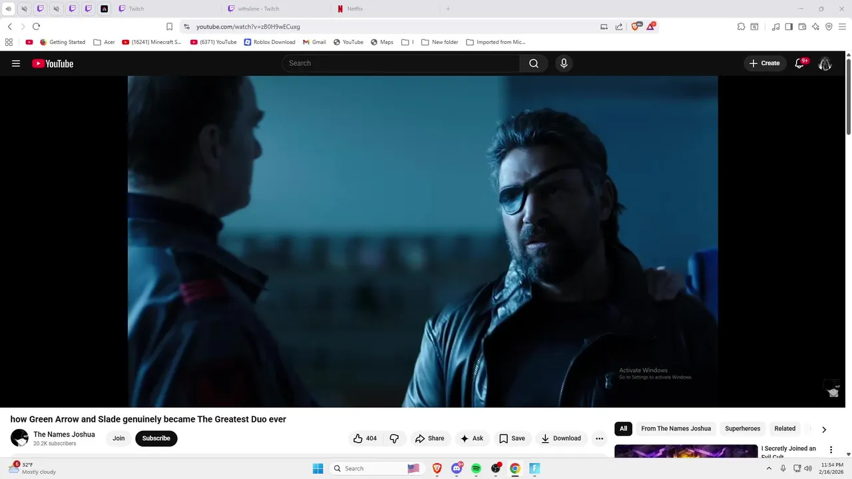Open YouTube notifications bell
Image resolution: width=852 pixels, height=479 pixels.
tap(799, 63)
